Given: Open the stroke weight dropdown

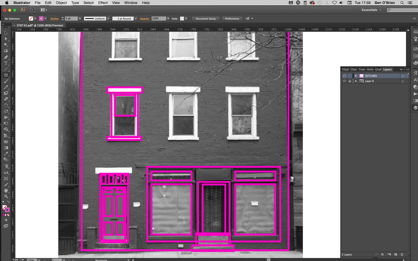Looking at the screenshot, I should point(80,19).
